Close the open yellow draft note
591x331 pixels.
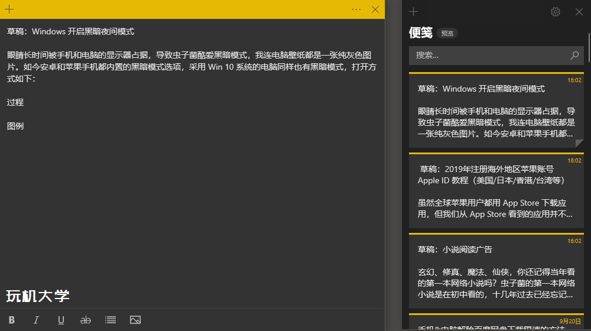(375, 9)
